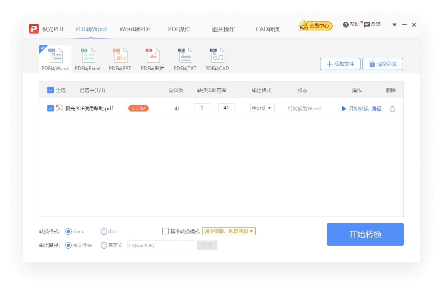
Task: Open 帮助 via the question mark icon
Action: [x=346, y=25]
